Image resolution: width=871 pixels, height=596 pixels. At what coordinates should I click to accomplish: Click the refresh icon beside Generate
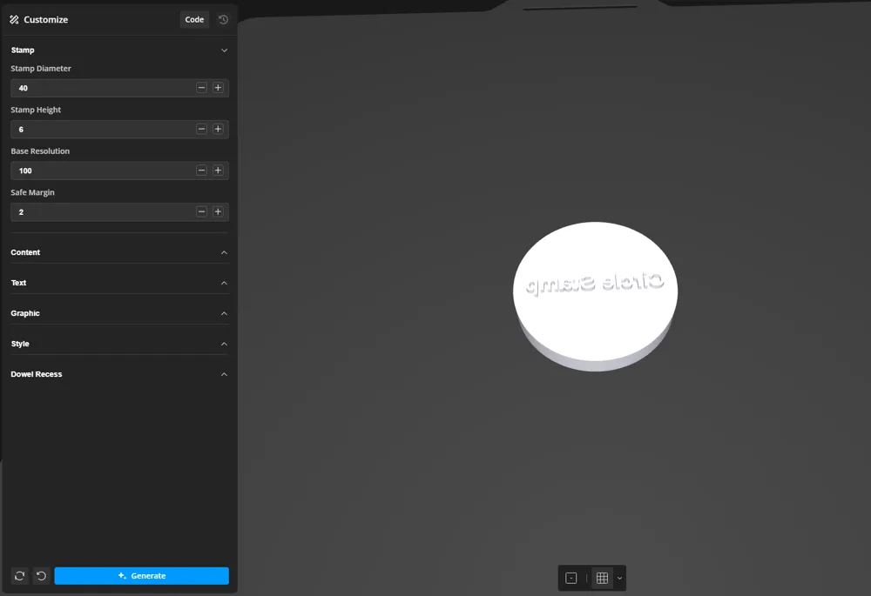pos(19,575)
